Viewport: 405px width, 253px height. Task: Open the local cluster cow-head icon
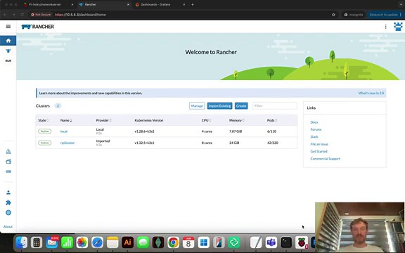tap(8, 51)
